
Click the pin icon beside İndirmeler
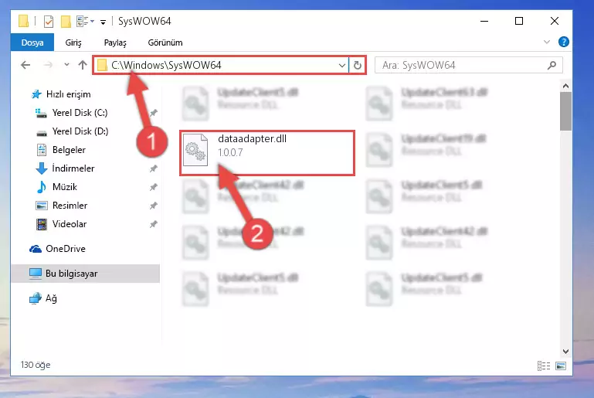[154, 168]
